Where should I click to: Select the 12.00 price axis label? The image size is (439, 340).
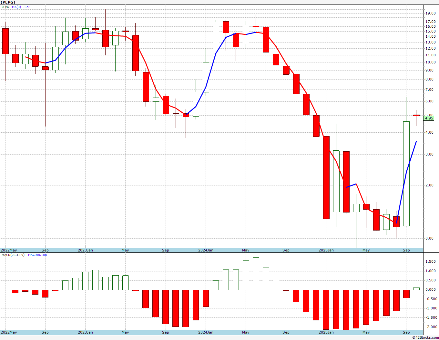click(431, 48)
